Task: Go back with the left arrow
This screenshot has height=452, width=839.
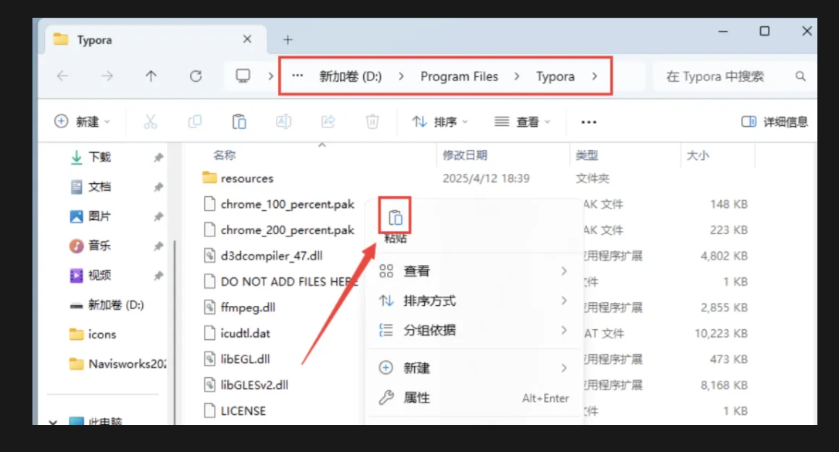Action: click(63, 76)
